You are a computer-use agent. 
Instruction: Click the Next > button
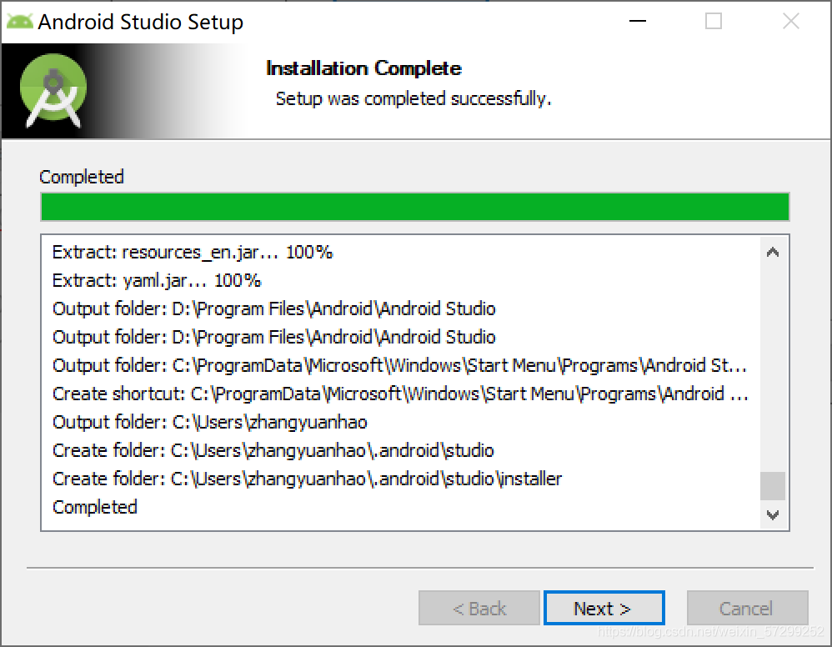click(604, 608)
